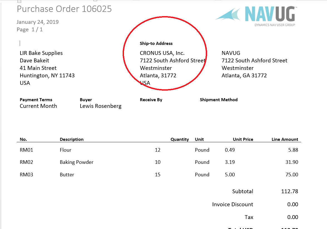Click the CRONUS USA, Inc. line
The width and height of the screenshot is (327, 229).
pos(162,53)
